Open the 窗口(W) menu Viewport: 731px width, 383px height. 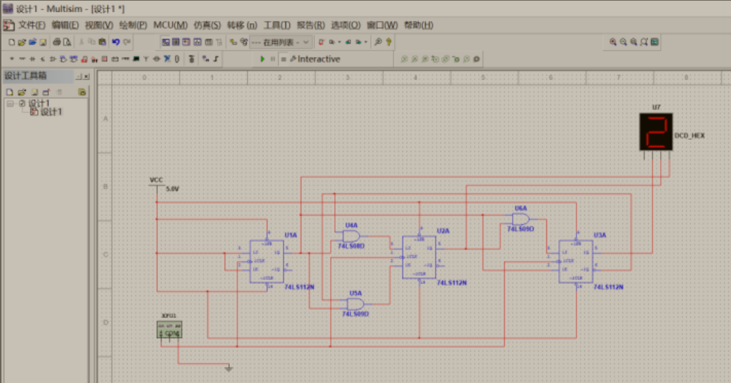coord(382,25)
